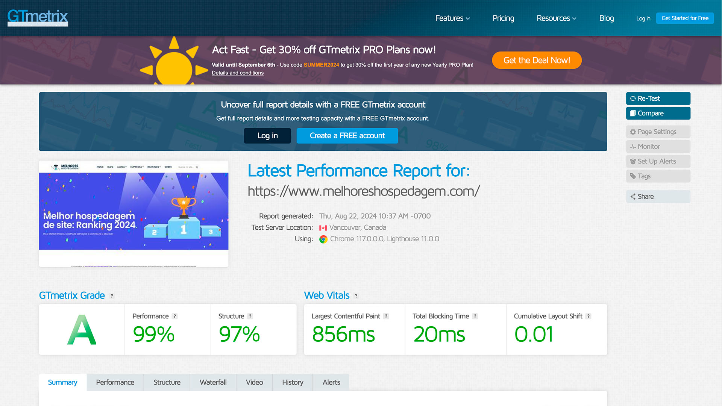Click help icon beside Total Blocking Time
Viewport: 722px width, 406px height.
point(475,317)
